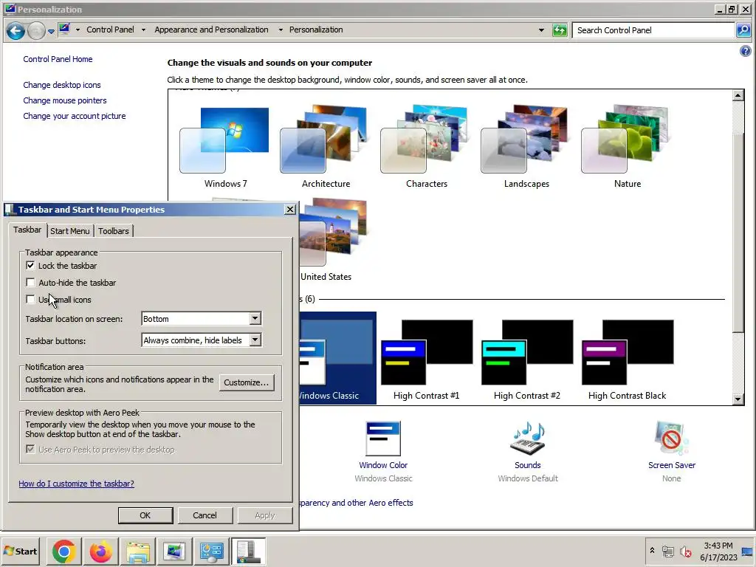Open Taskbar location on screen dropdown
Image resolution: width=756 pixels, height=567 pixels.
[202, 319]
